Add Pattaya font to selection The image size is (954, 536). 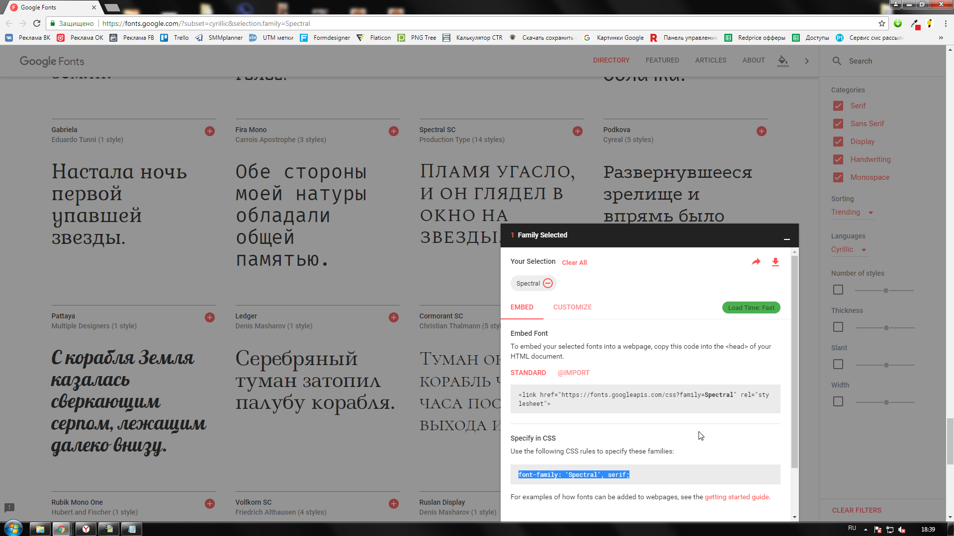(x=210, y=317)
